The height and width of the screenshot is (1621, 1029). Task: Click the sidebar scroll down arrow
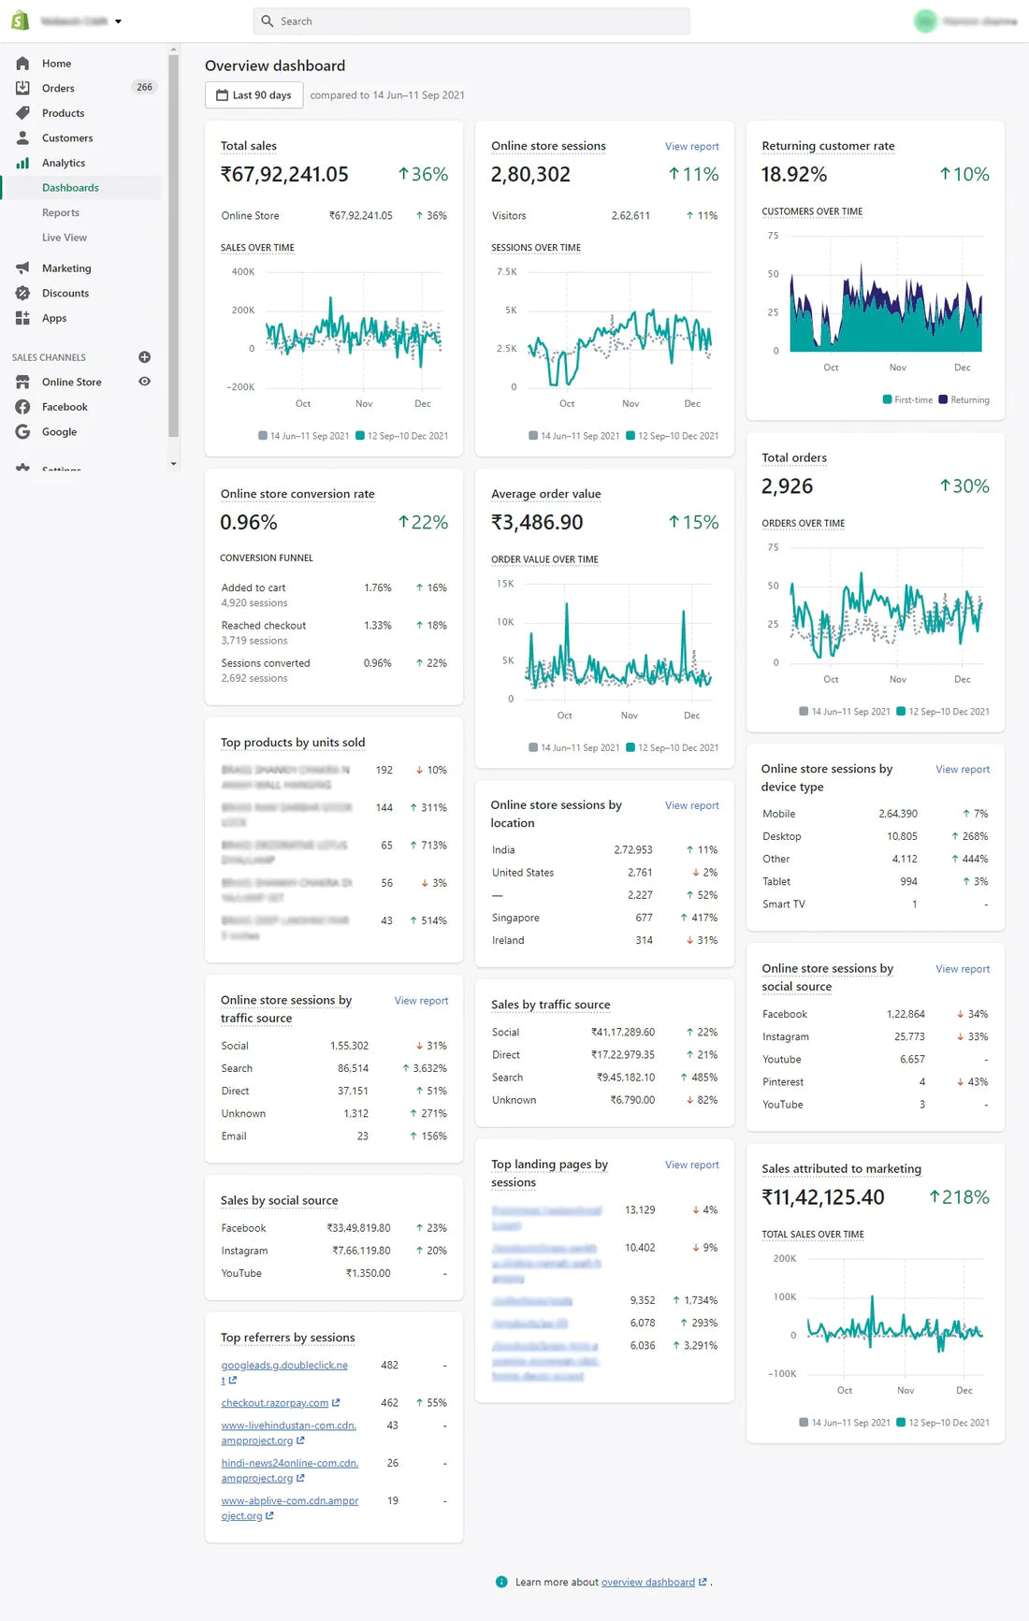(173, 464)
